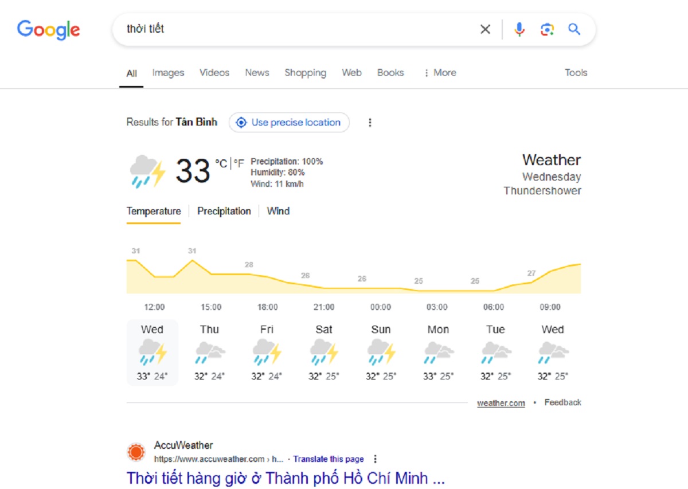Switch temperature unit to °C
The height and width of the screenshot is (489, 688).
[x=221, y=163]
